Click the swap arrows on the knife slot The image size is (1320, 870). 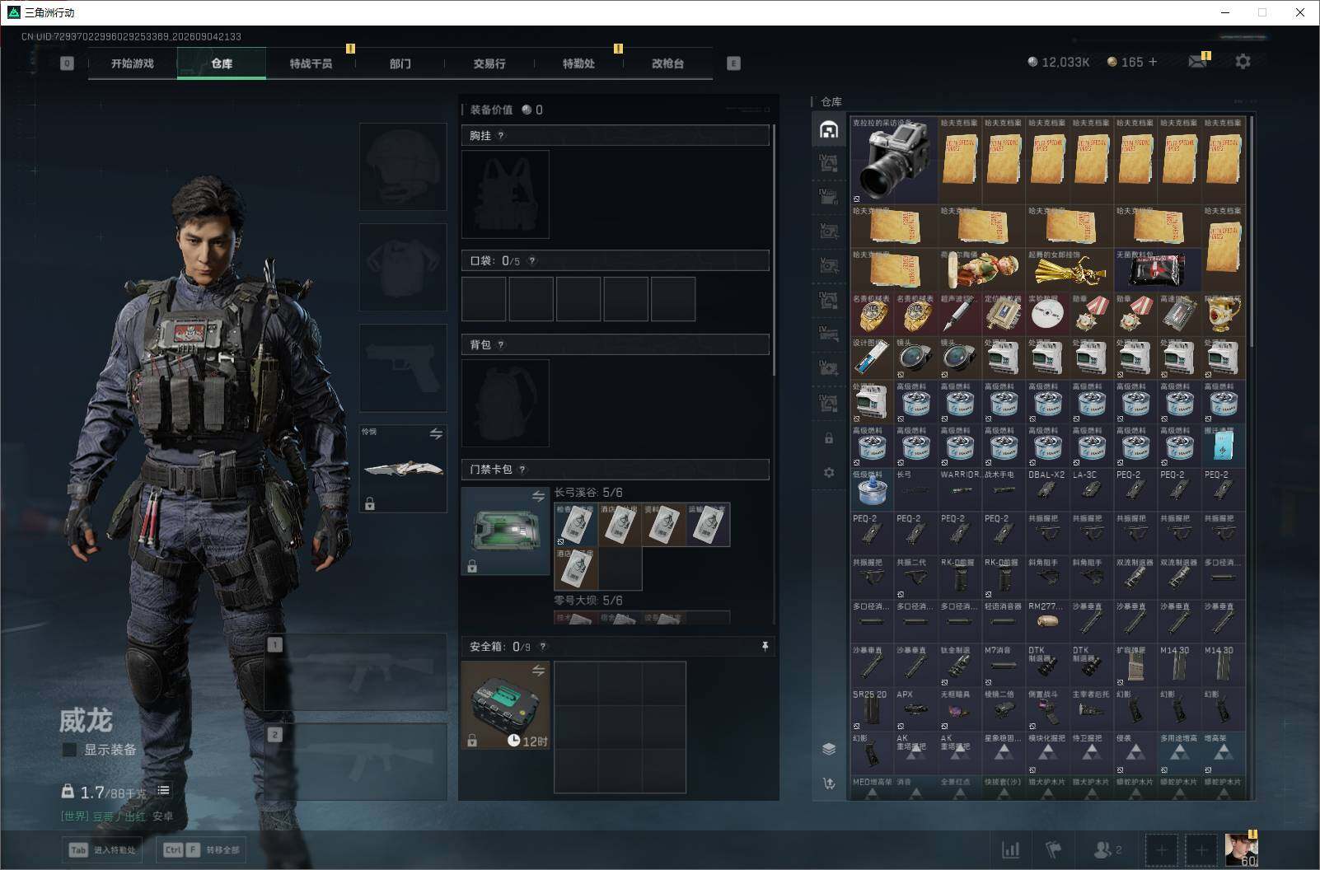(x=436, y=433)
